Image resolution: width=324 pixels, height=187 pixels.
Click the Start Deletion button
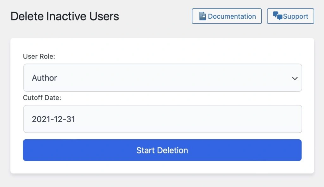(x=162, y=150)
